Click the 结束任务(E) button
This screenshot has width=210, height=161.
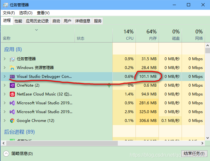coord(194,154)
